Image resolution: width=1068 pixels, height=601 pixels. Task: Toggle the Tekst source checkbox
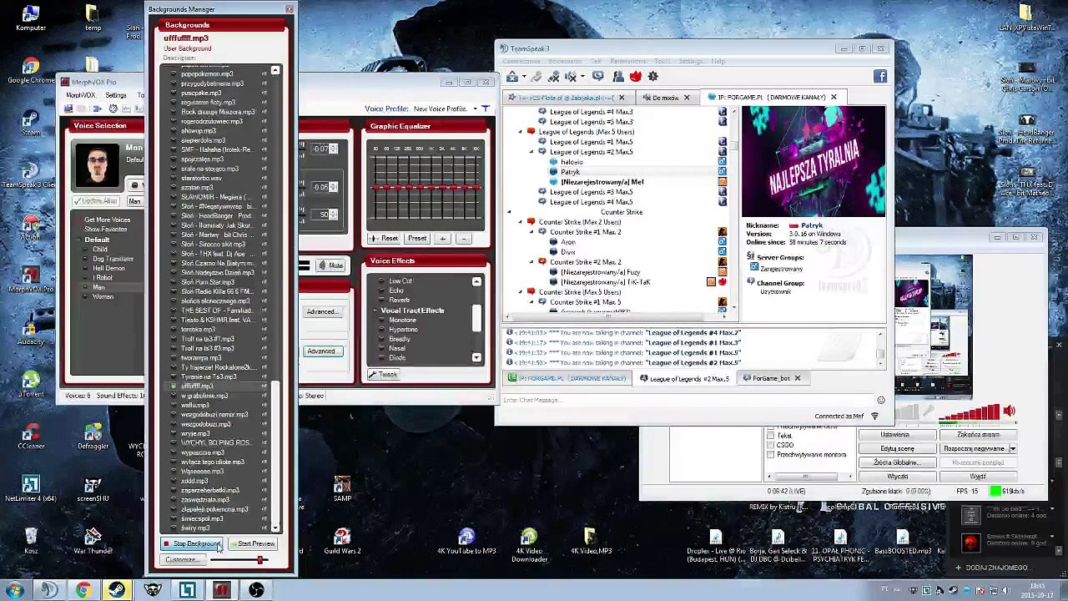(770, 436)
